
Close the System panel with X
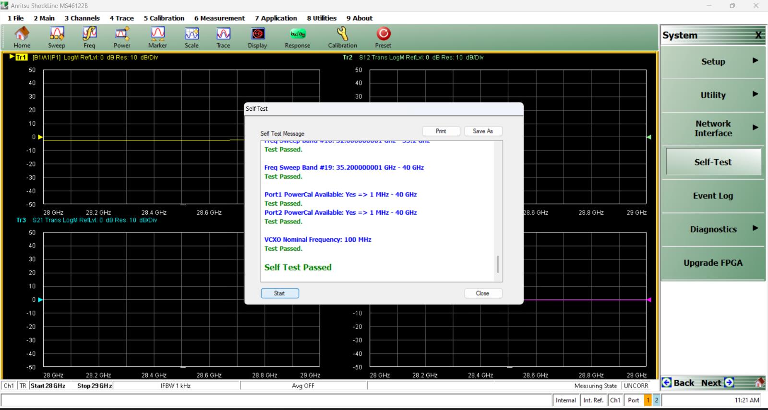coord(758,35)
